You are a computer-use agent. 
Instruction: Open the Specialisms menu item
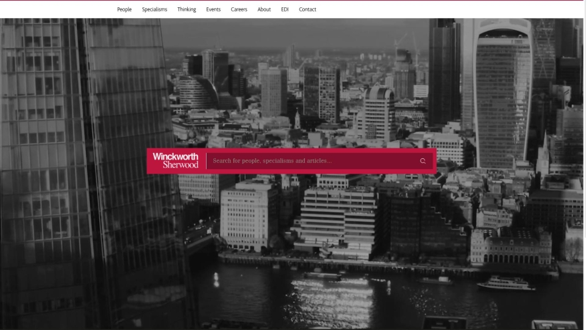point(154,9)
